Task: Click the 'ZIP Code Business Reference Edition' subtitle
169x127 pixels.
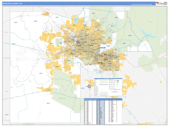Action: 142,4
